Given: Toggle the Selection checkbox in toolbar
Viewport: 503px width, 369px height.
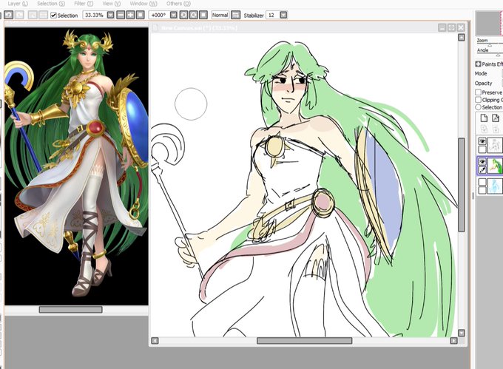Looking at the screenshot, I should 53,15.
